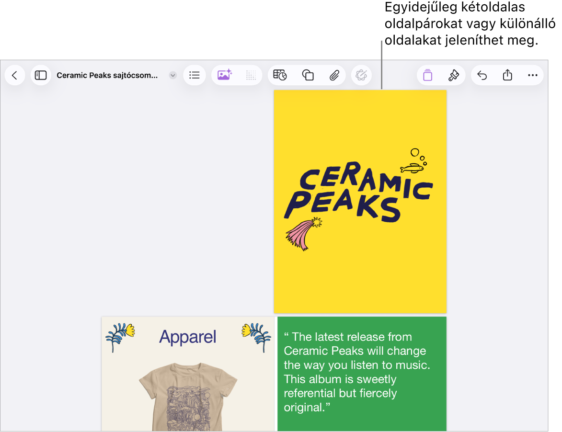Open the Share button
The height and width of the screenshot is (432, 562).
507,75
